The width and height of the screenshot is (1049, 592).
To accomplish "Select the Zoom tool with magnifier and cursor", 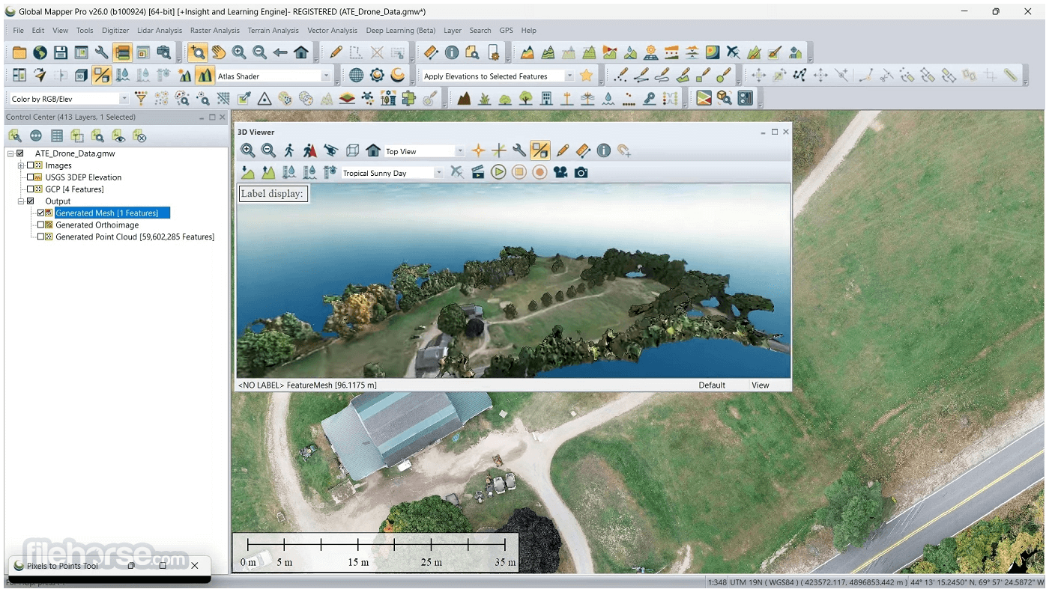I will pos(198,52).
